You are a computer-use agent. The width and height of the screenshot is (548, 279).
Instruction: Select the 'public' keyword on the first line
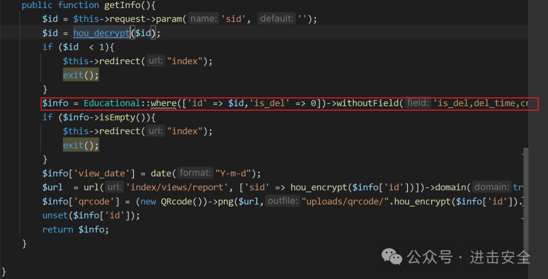[38, 5]
